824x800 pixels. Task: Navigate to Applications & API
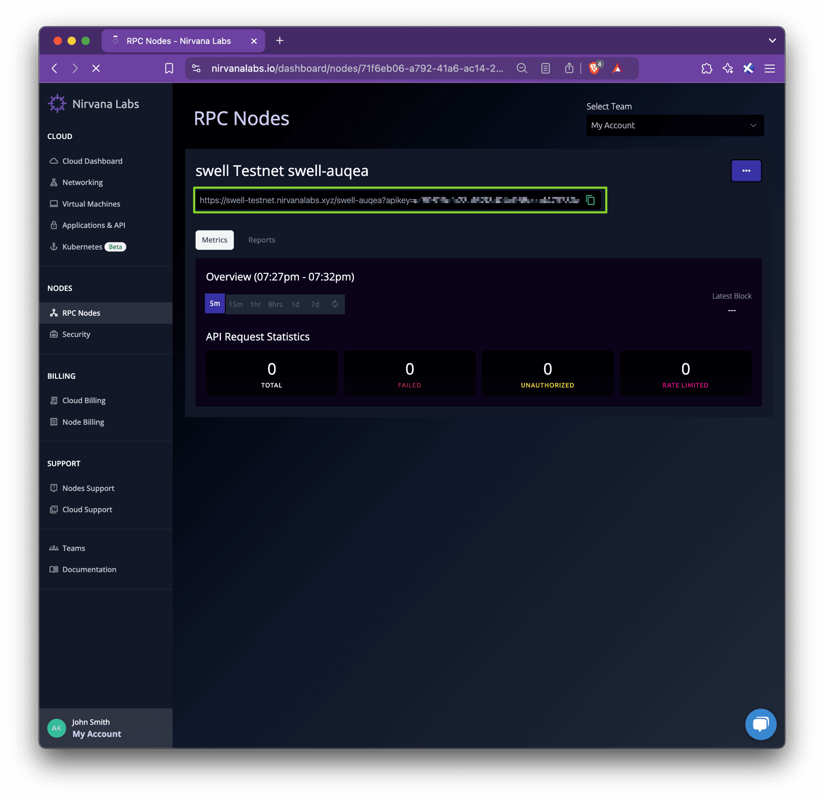tap(106, 225)
